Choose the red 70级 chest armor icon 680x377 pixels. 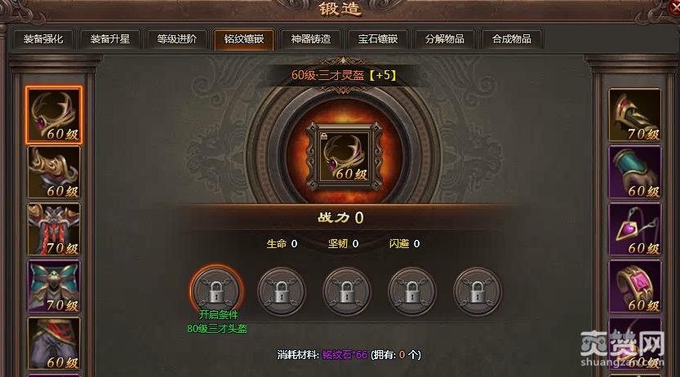[54, 229]
